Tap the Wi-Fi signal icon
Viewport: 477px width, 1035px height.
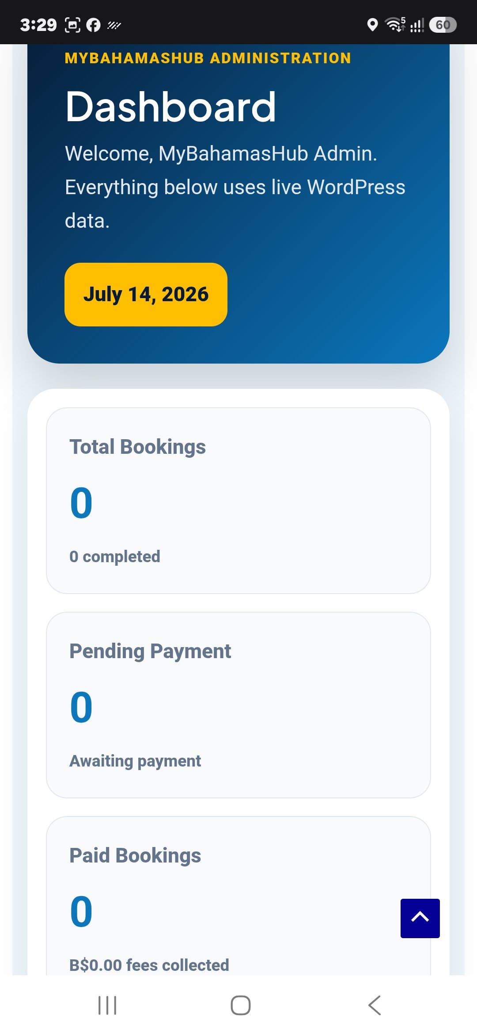click(395, 25)
